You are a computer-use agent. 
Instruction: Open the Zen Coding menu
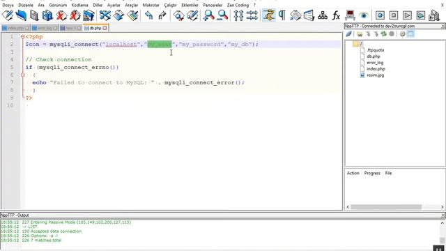(238, 5)
